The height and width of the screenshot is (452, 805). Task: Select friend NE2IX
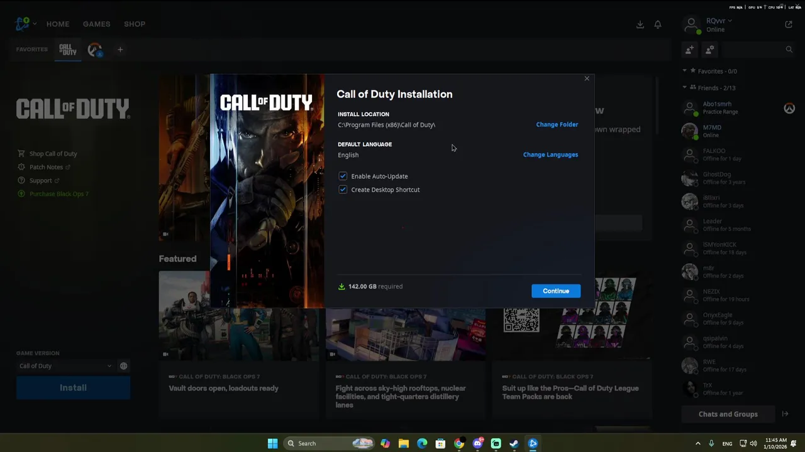[x=739, y=295]
